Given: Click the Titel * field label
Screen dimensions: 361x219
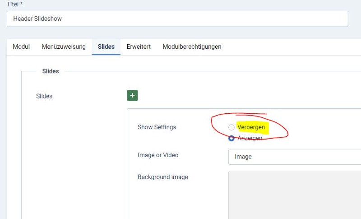Looking at the screenshot, I should (x=15, y=4).
